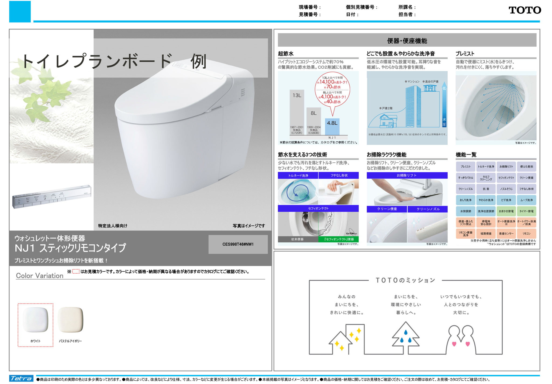
Task: Click the 着座センサー feature tile
Action: point(506,234)
